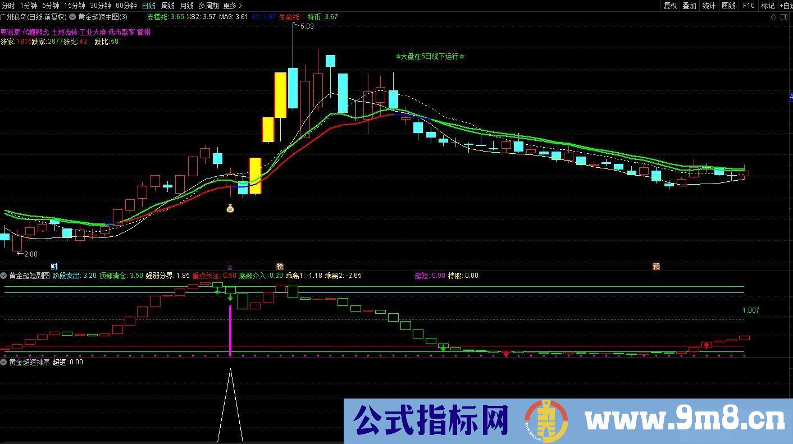Click the 阶段卖出: 3.20 value

point(74,276)
